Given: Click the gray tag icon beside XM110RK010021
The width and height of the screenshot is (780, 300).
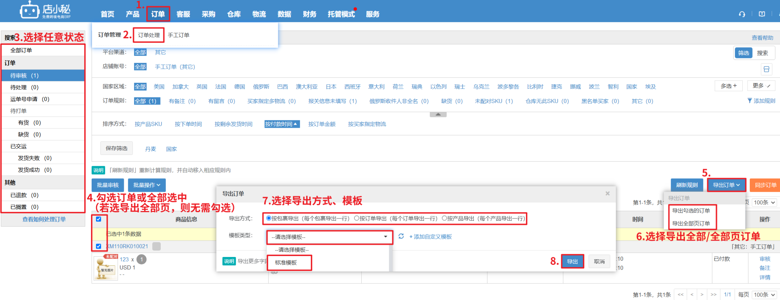Looking at the screenshot, I should [156, 246].
